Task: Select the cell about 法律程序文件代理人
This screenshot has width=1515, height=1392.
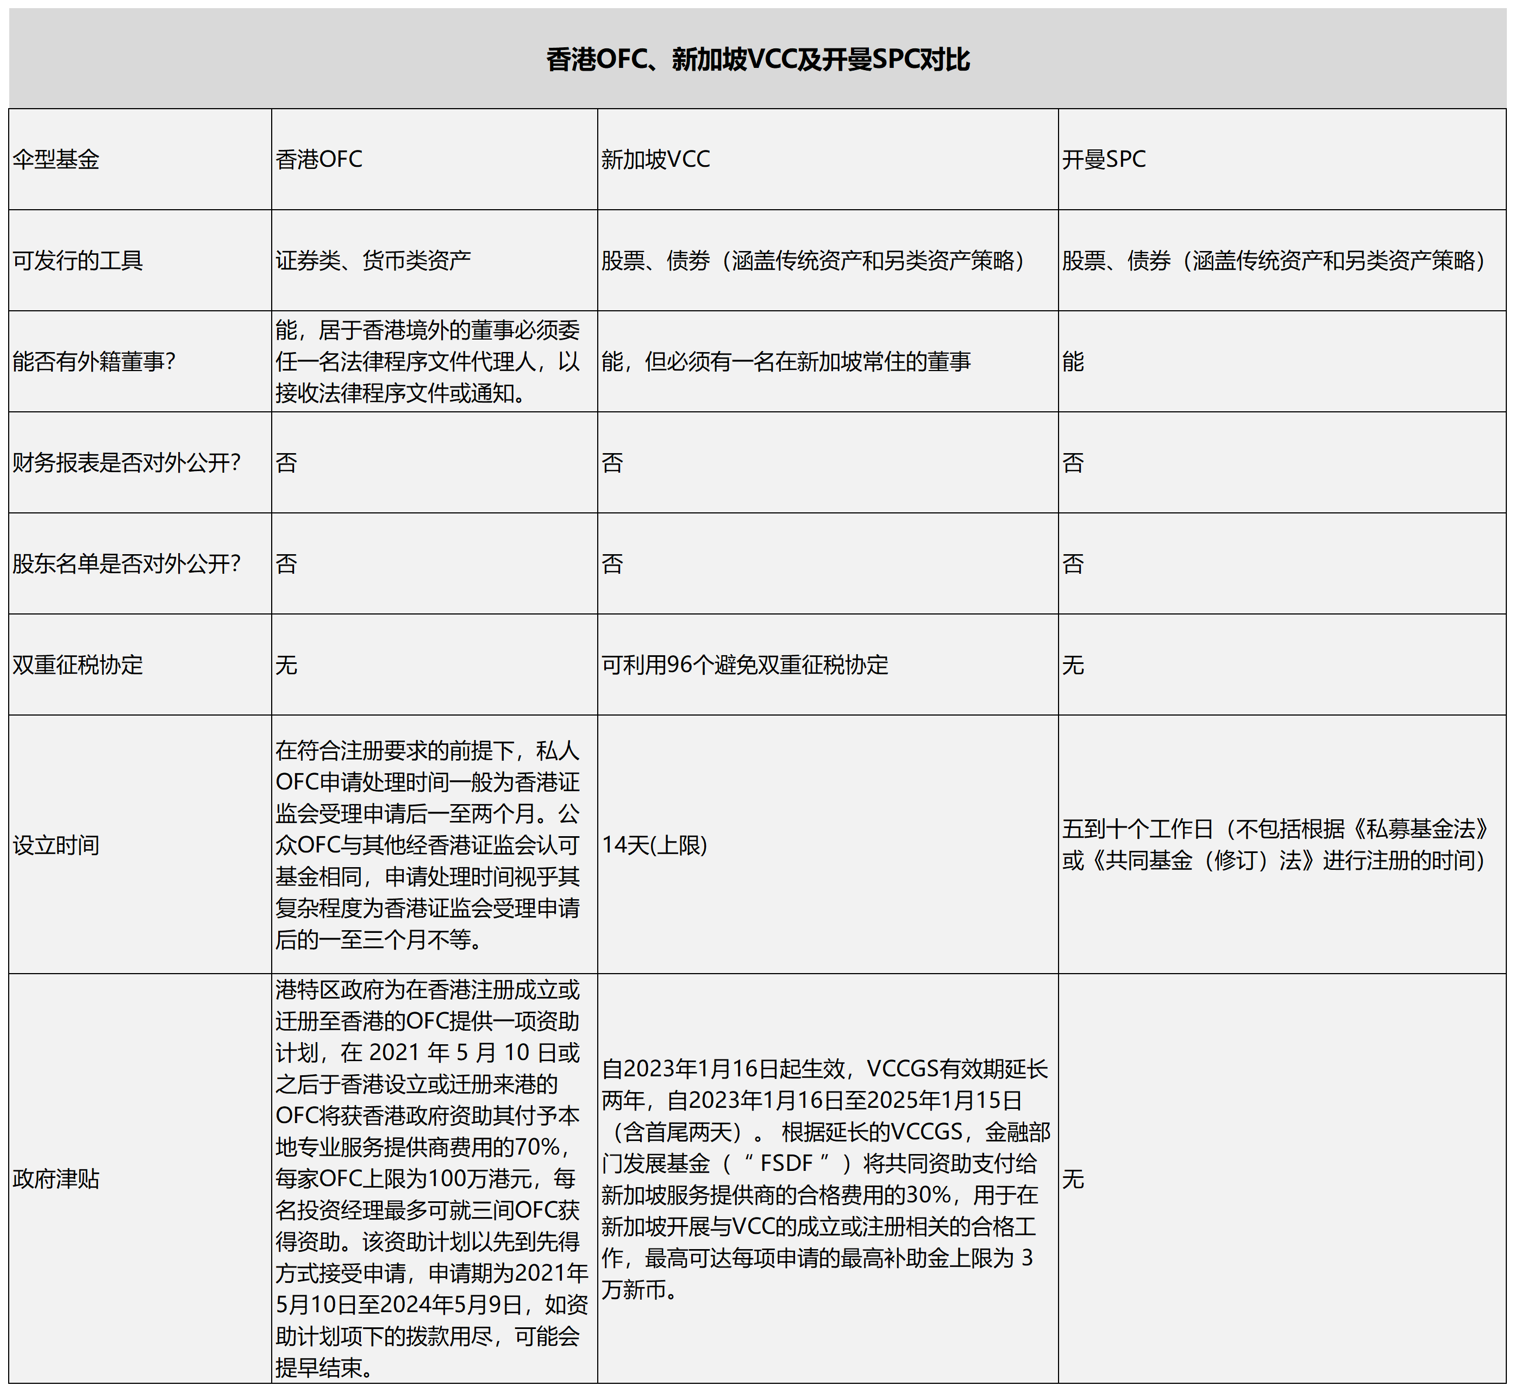Action: pos(435,361)
